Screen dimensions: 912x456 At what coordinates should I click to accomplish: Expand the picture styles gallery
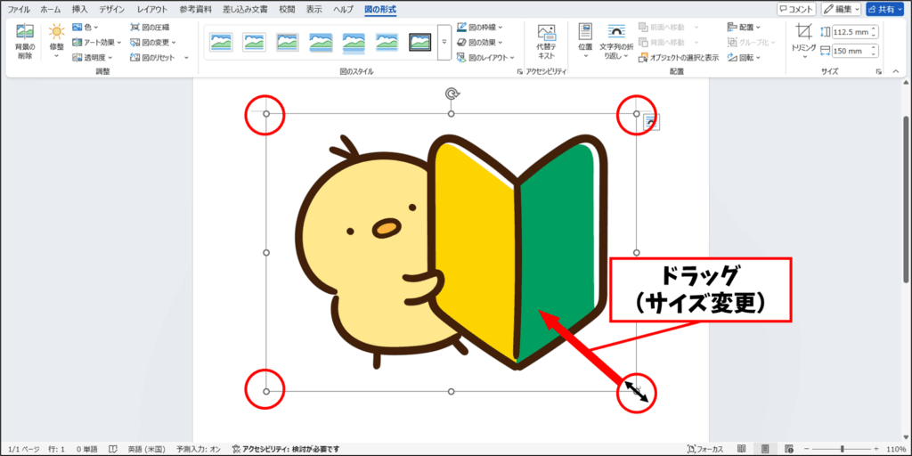click(x=444, y=43)
